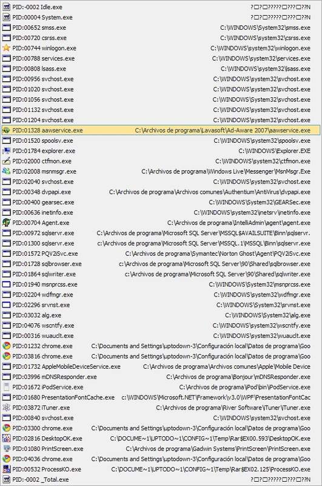Click the ProcessKO.exe icon

[6, 469]
